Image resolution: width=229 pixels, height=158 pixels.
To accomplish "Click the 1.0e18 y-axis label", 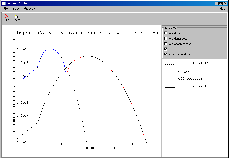I will [23, 62].
